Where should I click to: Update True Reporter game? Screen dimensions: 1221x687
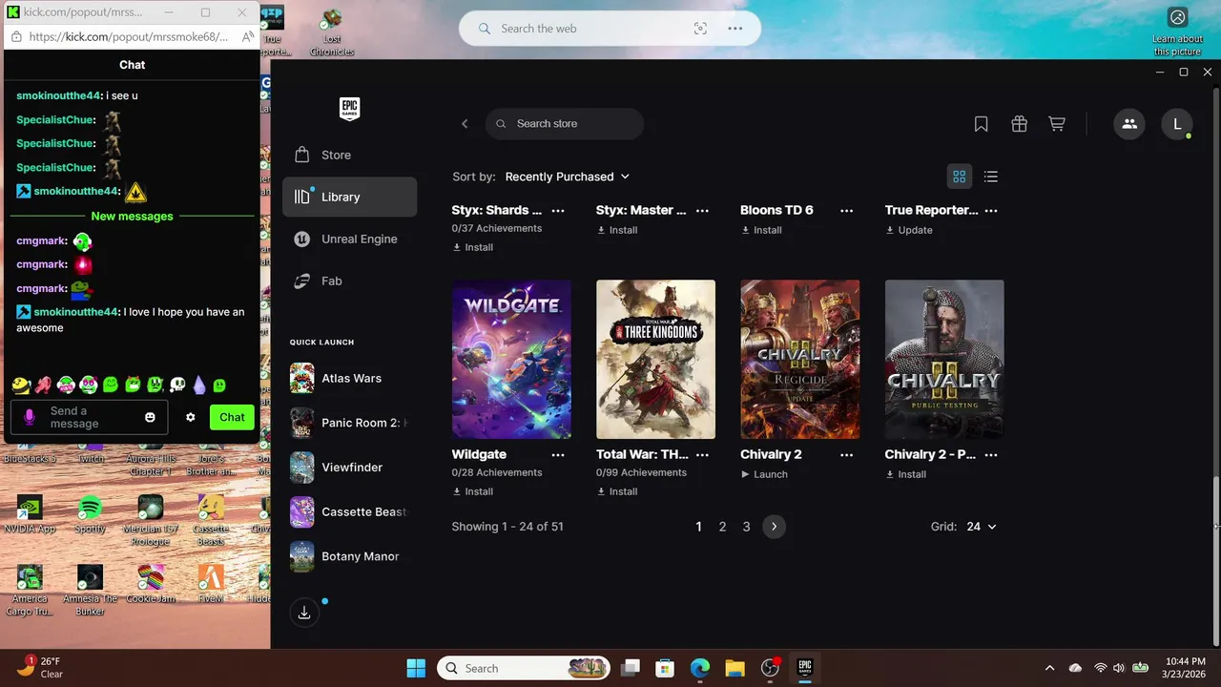pos(909,230)
